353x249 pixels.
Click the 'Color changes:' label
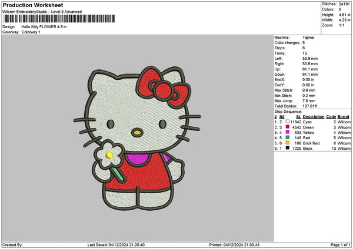[x=287, y=43]
